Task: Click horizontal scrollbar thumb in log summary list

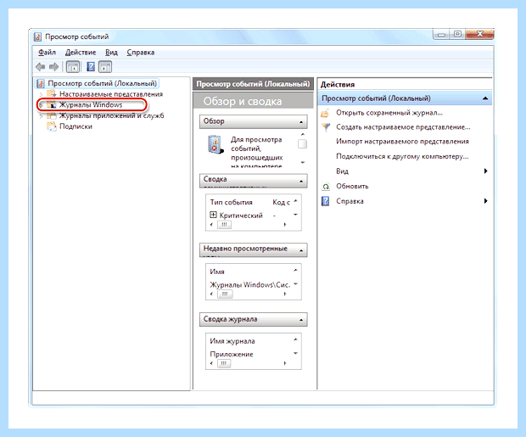Action: coord(224,363)
